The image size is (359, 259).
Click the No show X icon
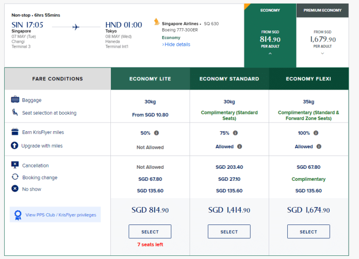pyautogui.click(x=15, y=188)
